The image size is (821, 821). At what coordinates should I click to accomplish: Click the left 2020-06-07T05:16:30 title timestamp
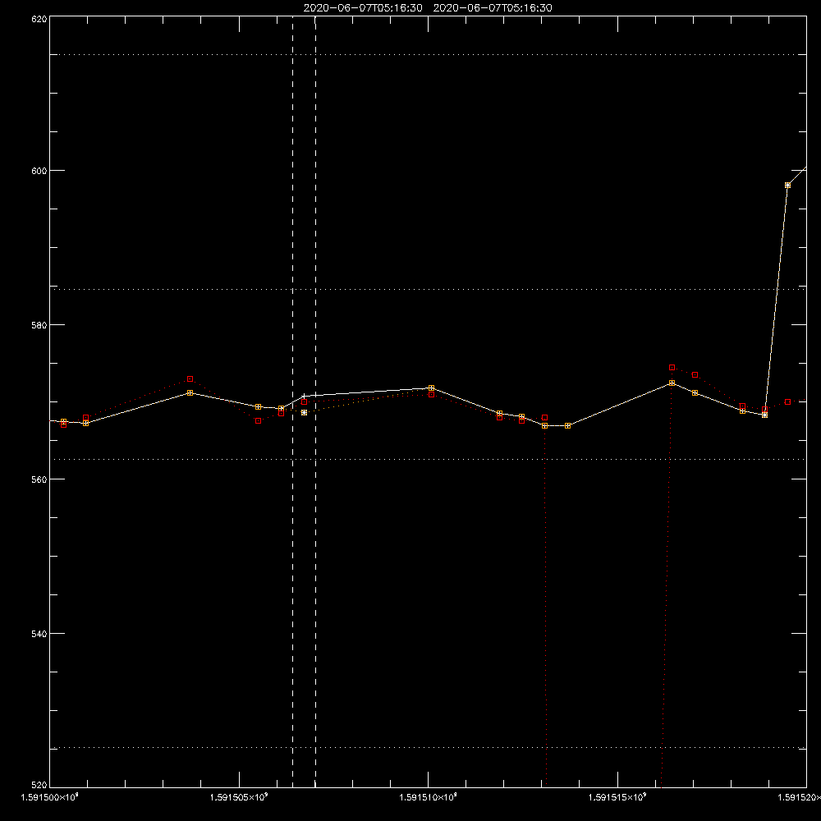(x=363, y=8)
